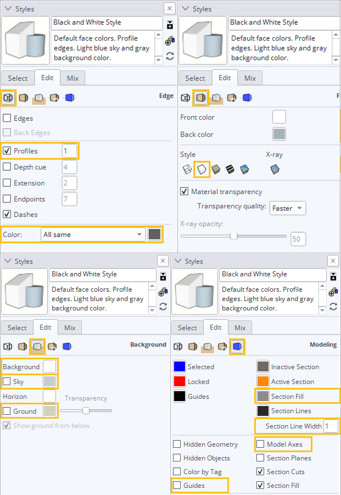Click Face settings icon in Modeling panel

(x=193, y=346)
